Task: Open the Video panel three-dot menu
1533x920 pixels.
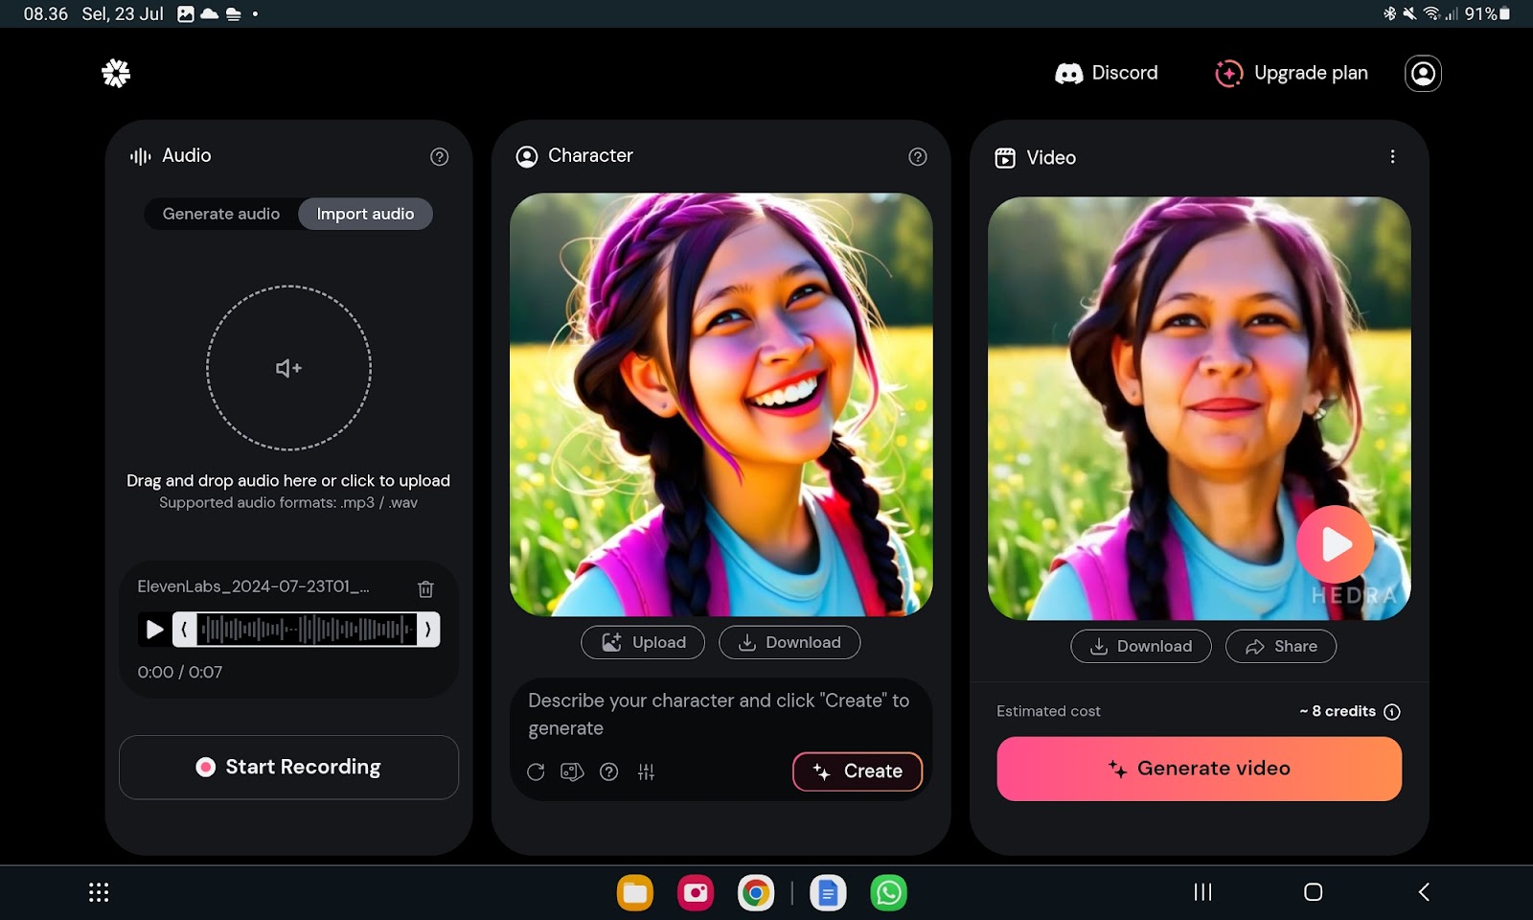Action: [x=1392, y=156]
